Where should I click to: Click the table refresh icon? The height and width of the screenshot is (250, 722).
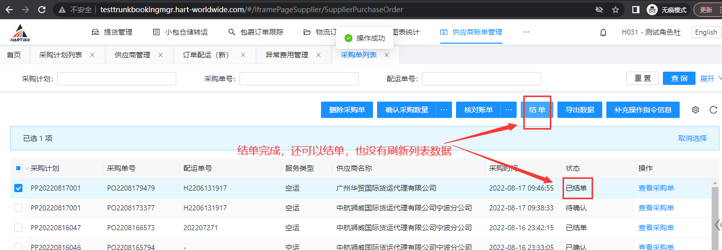pos(713,110)
